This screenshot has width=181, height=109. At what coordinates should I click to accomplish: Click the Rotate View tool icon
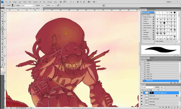point(84,2)
